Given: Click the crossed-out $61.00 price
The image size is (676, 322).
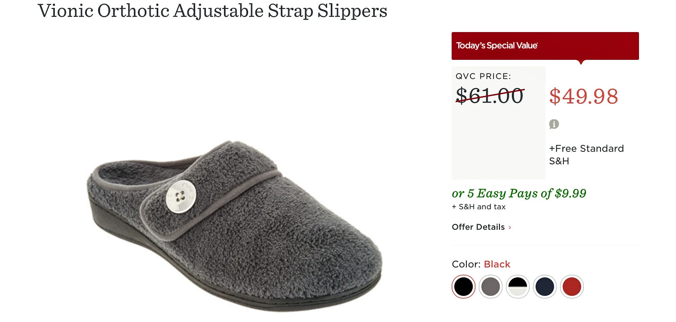Looking at the screenshot, I should point(490,96).
